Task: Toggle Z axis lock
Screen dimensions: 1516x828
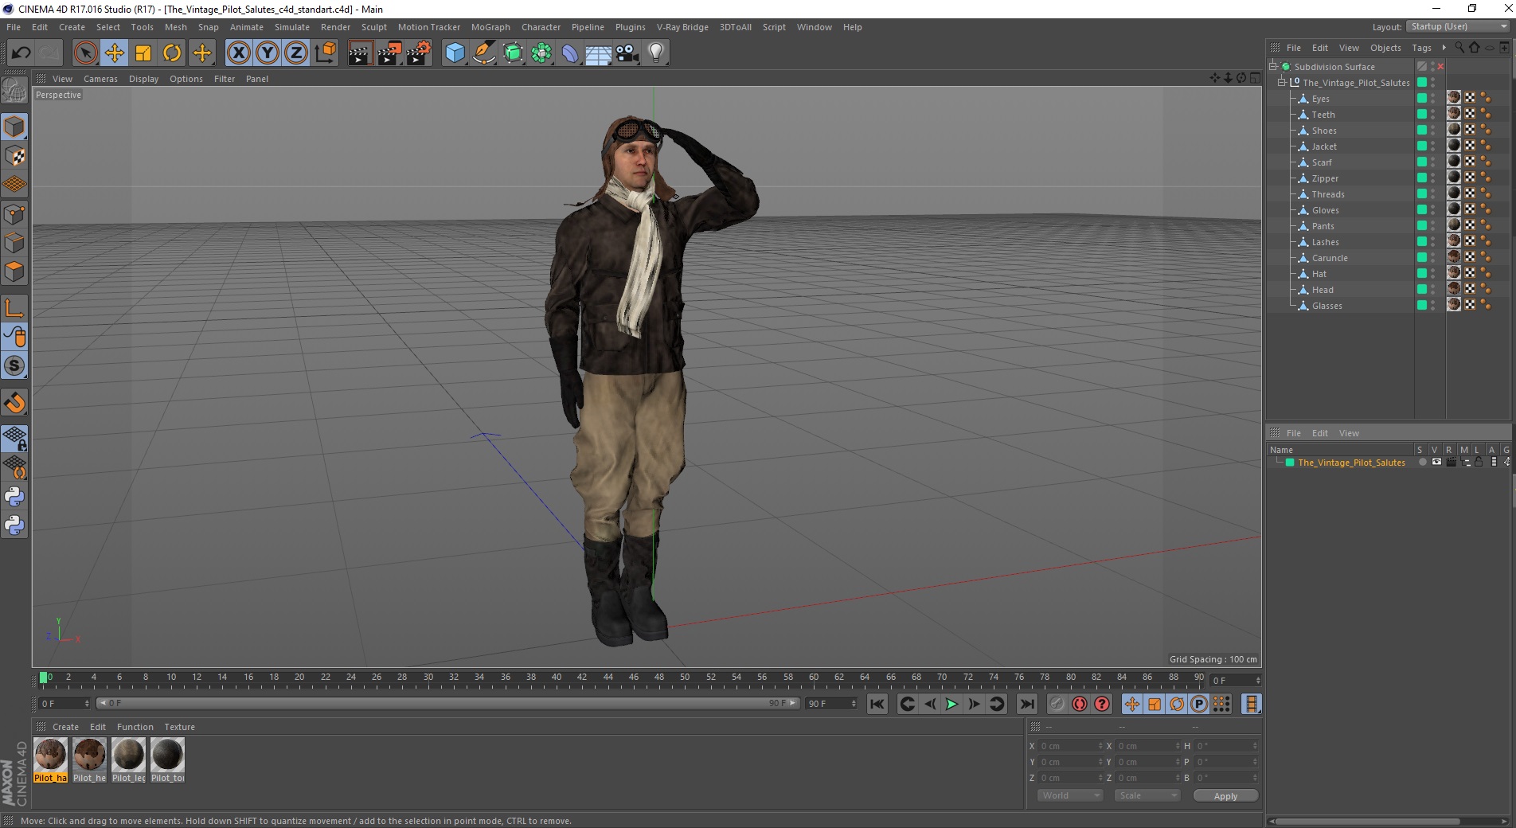Action: click(x=296, y=53)
